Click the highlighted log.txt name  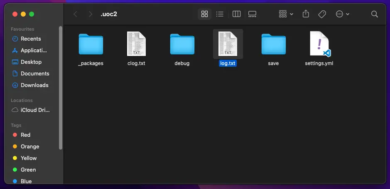pyautogui.click(x=228, y=63)
